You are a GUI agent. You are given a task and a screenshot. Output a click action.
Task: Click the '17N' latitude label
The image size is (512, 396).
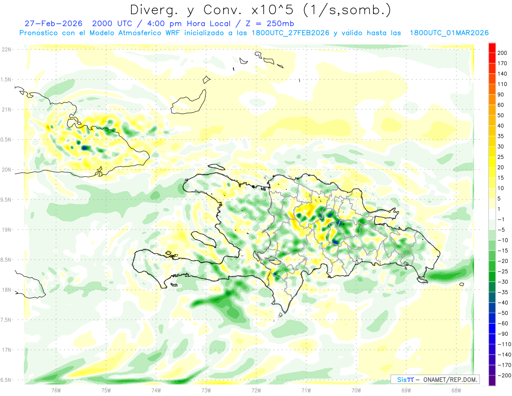click(x=7, y=350)
